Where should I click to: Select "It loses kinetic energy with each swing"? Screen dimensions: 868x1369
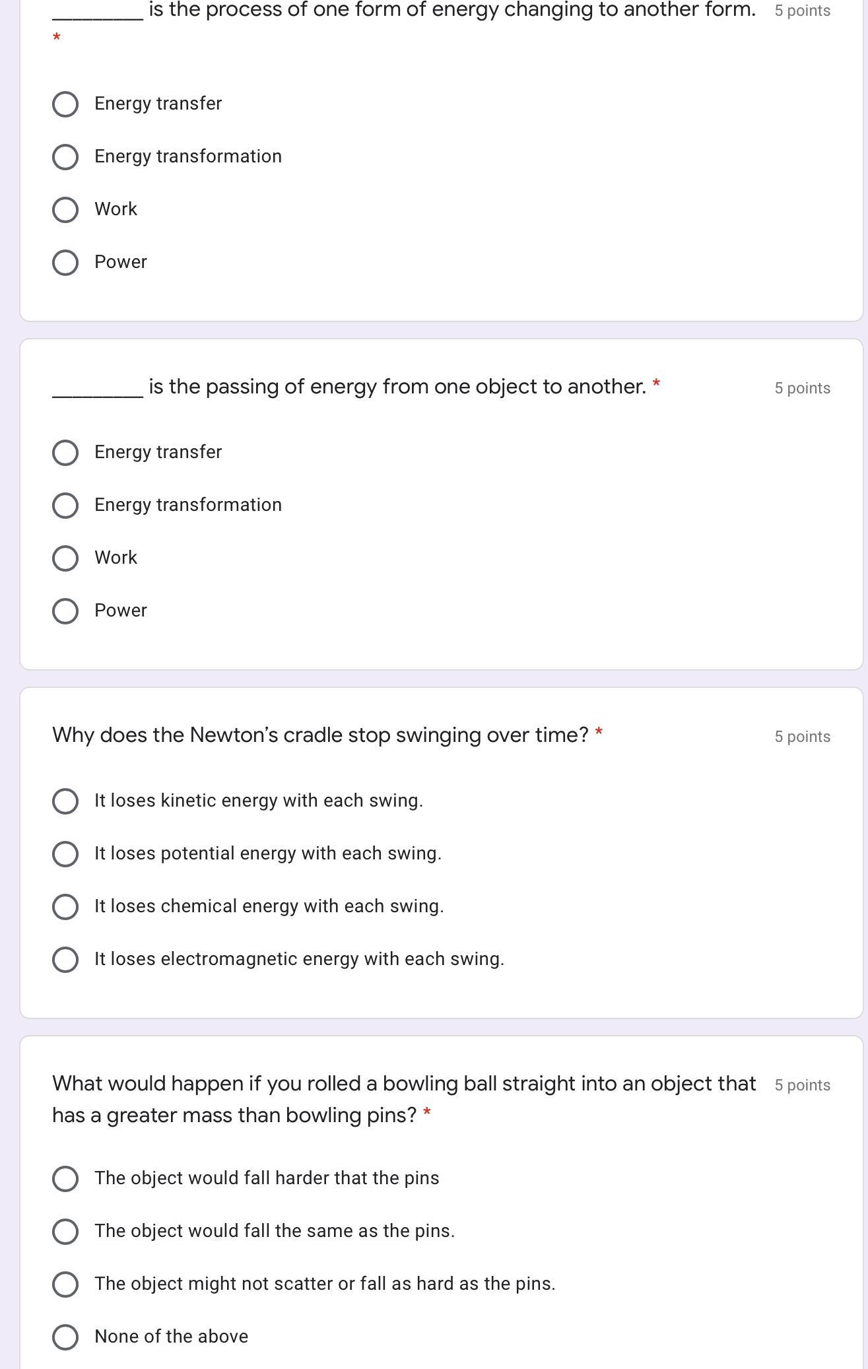click(65, 801)
